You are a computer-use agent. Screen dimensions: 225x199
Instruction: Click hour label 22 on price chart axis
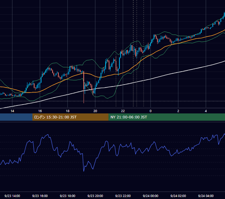123,111
